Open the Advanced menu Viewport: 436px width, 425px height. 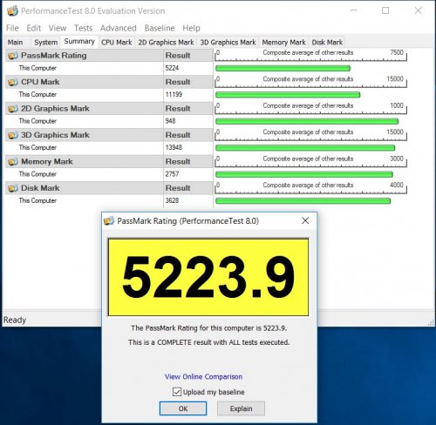[x=119, y=28]
